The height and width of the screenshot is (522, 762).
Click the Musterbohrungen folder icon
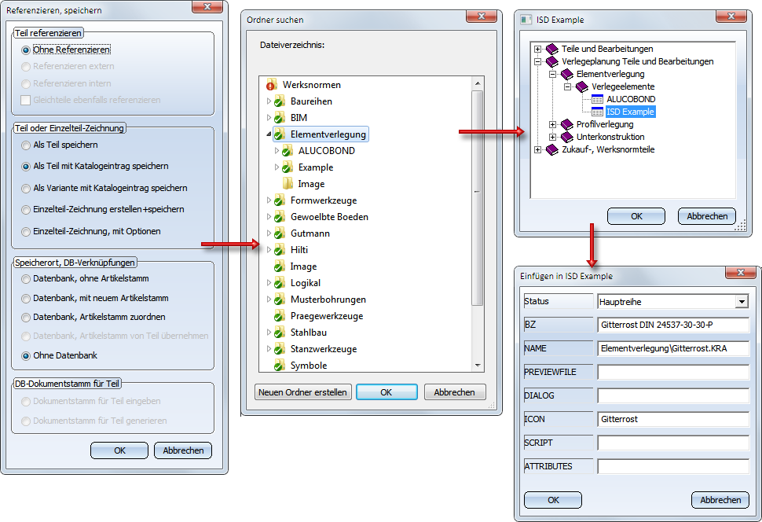coord(280,300)
